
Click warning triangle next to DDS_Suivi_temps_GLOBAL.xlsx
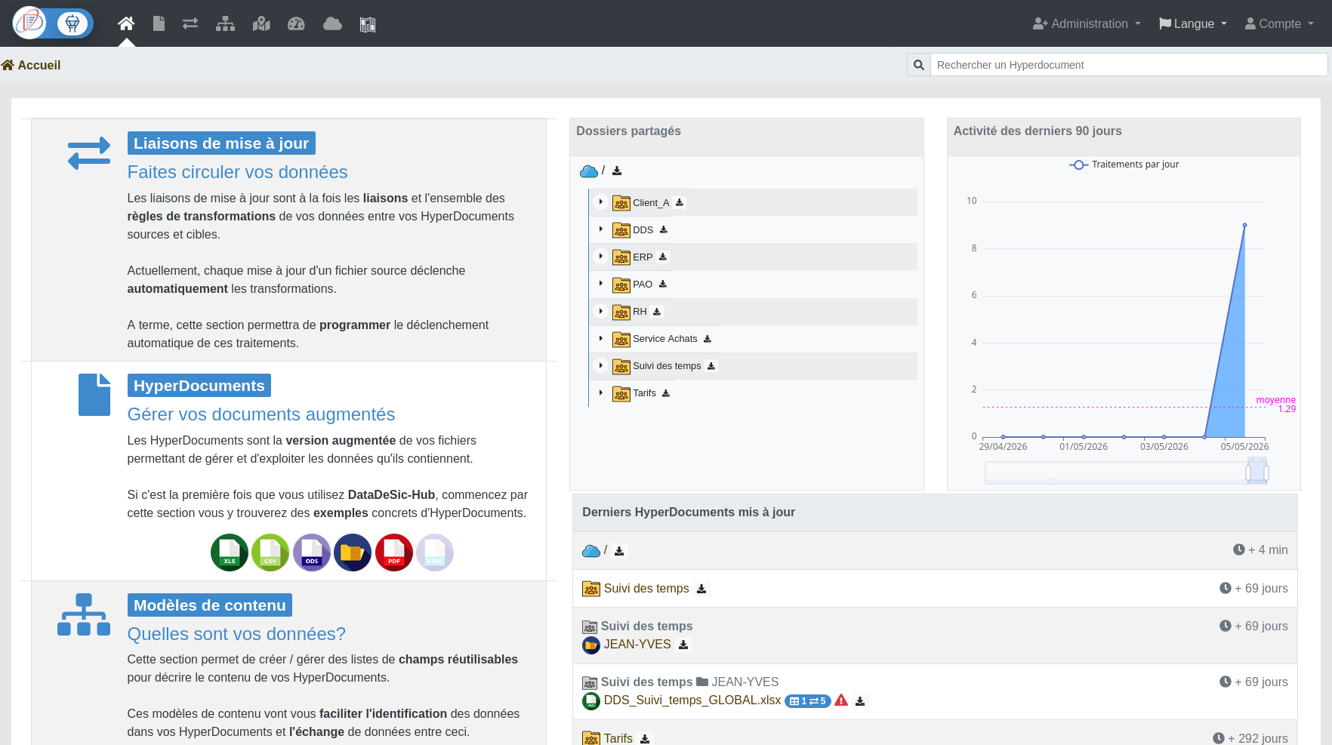tap(841, 700)
